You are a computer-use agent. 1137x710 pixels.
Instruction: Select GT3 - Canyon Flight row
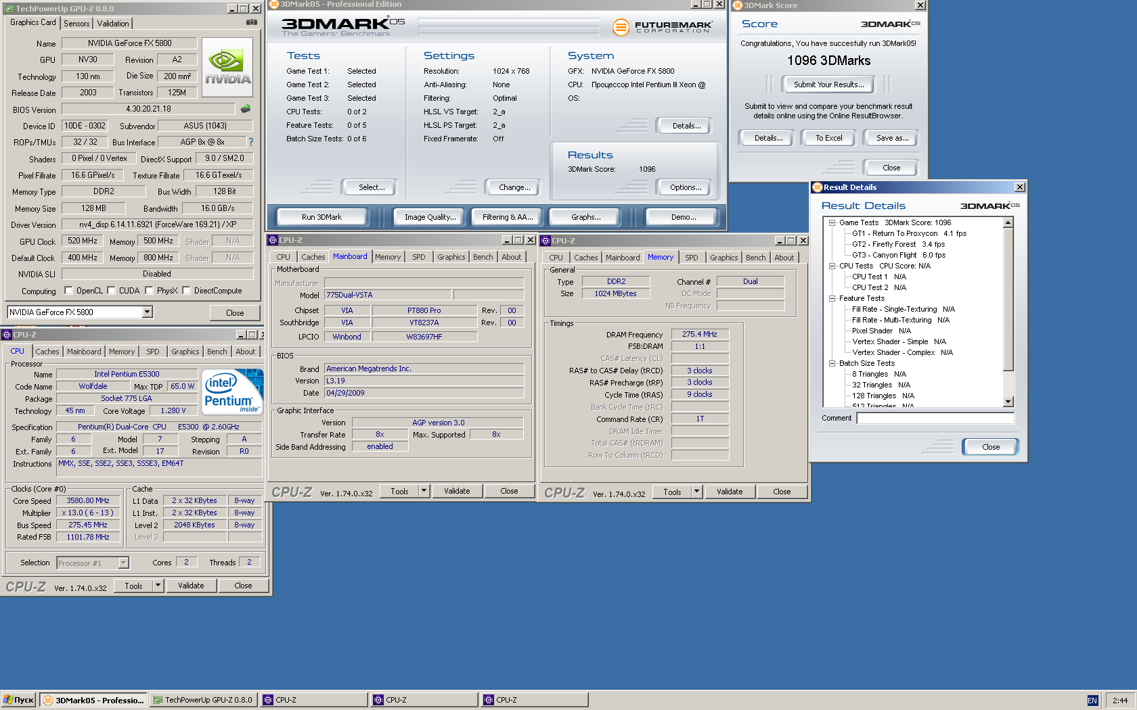pyautogui.click(x=899, y=255)
